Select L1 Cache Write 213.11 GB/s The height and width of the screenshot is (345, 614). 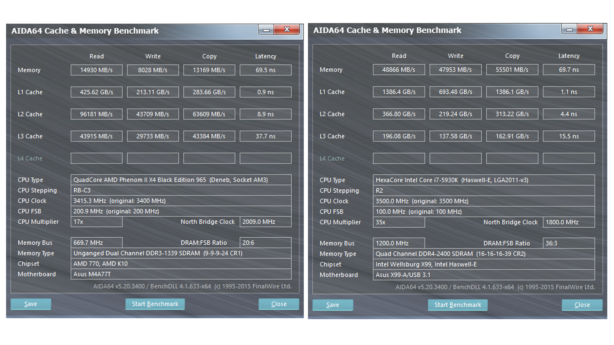click(153, 92)
